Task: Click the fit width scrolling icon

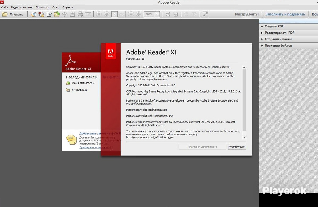Action: (x=168, y=14)
